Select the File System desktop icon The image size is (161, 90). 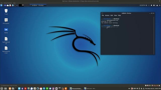point(6,21)
